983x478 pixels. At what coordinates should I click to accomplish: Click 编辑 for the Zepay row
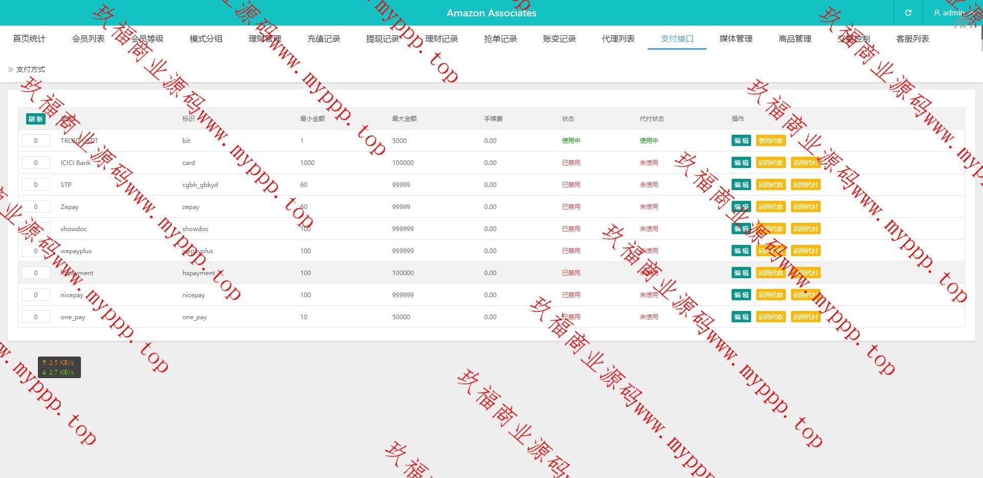coord(741,207)
